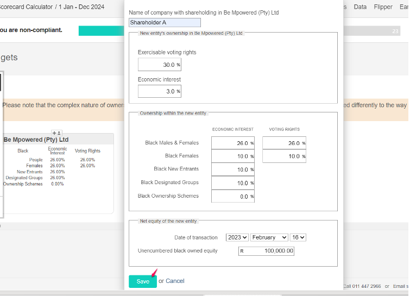
Task: Edit Black Designated Groups economic interest field
Action: tap(233, 183)
